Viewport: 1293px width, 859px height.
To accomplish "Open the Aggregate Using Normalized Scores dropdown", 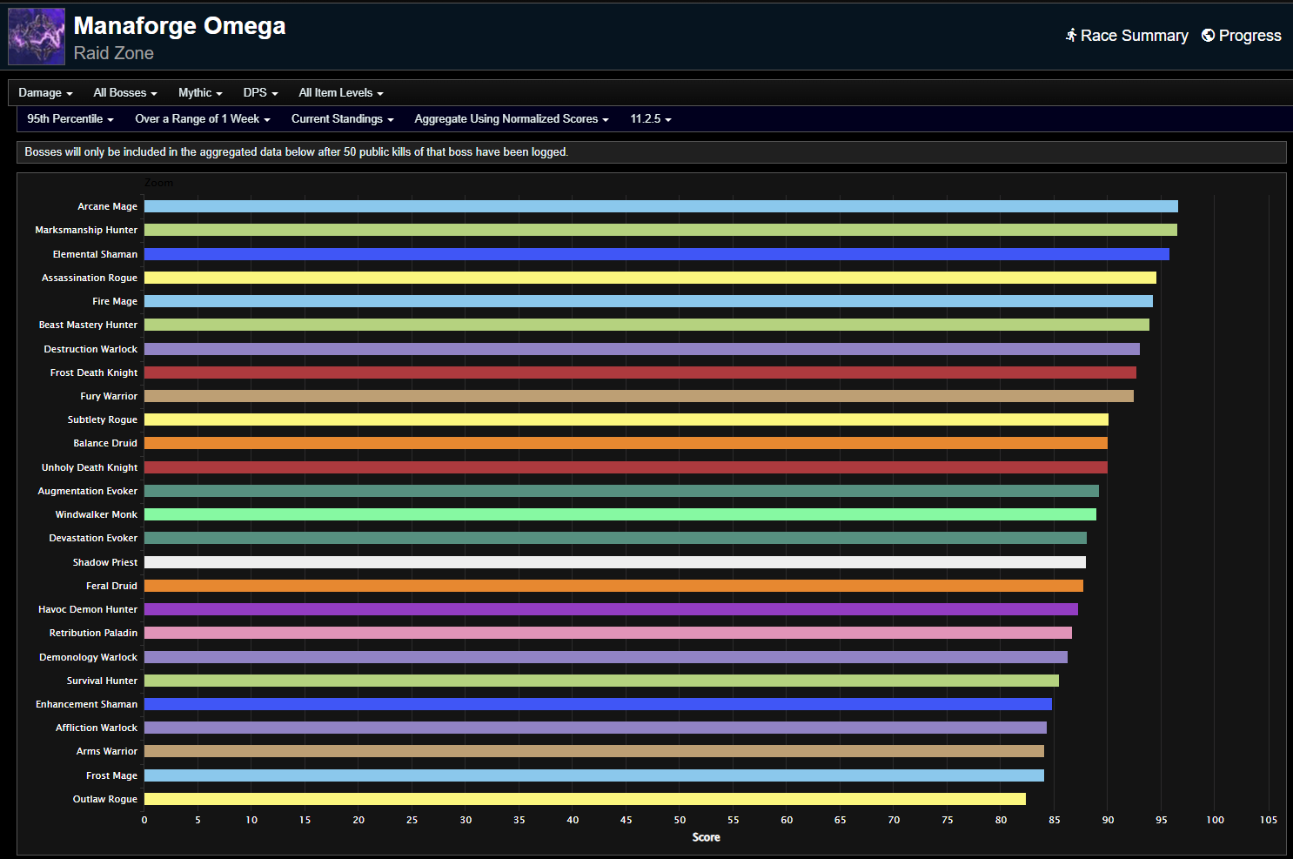I will 511,119.
